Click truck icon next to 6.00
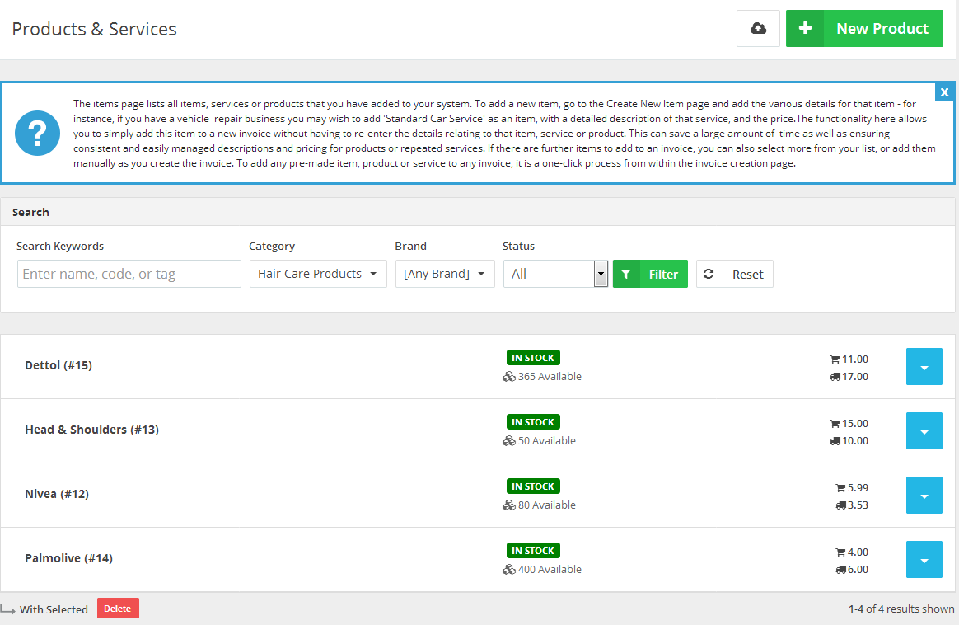The height and width of the screenshot is (625, 959). pos(840,569)
